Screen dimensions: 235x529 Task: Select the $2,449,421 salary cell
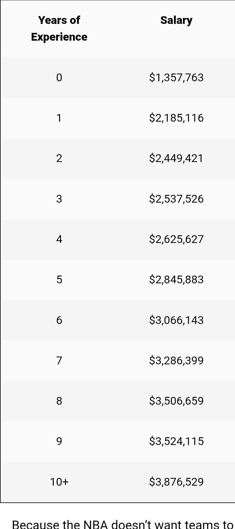(x=176, y=158)
